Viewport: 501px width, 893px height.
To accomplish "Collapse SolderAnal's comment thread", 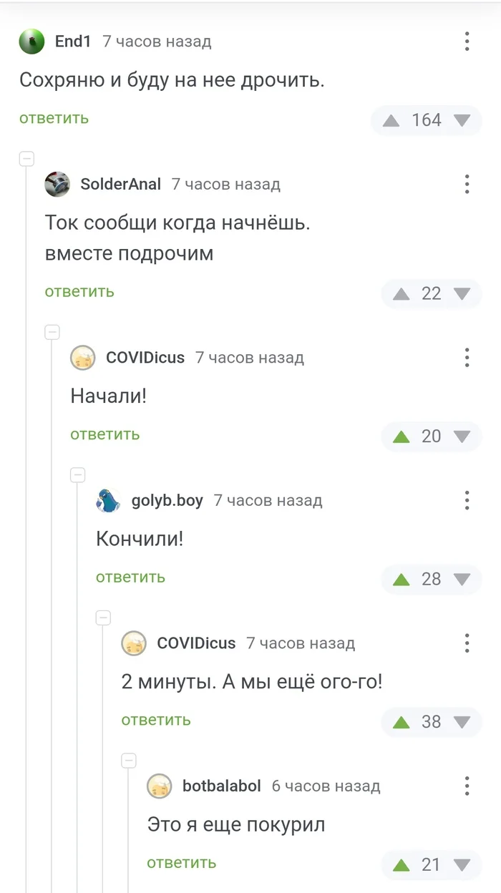I will [x=26, y=158].
